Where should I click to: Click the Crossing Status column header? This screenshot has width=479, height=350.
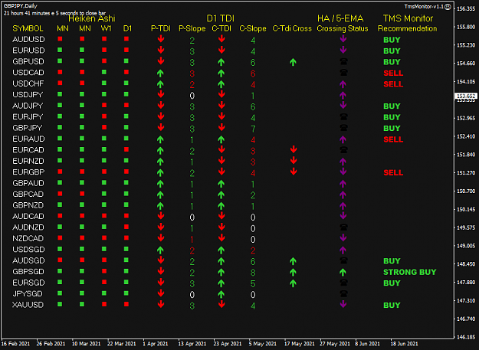[x=342, y=28]
